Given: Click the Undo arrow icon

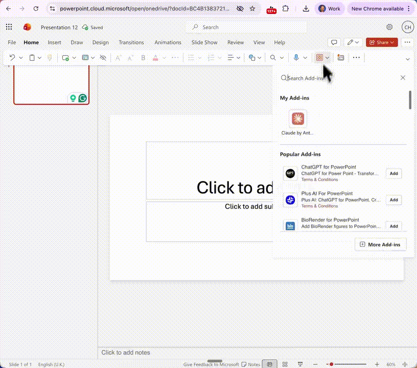Looking at the screenshot, I should point(12,58).
